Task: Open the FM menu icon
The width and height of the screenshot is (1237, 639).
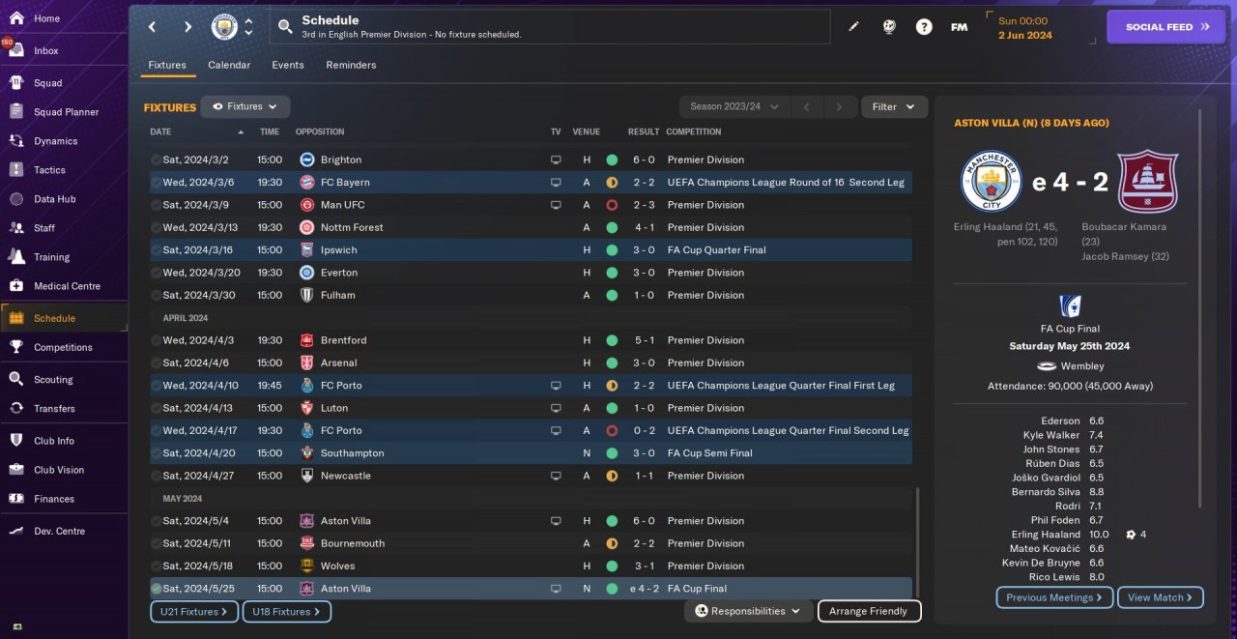Action: point(959,27)
